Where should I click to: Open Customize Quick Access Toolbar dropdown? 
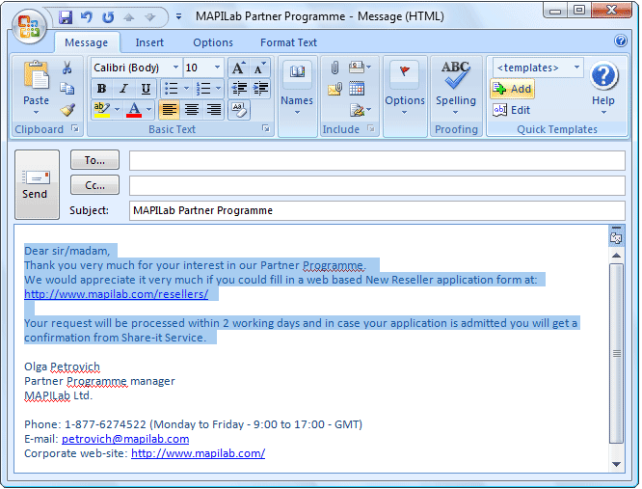[178, 16]
